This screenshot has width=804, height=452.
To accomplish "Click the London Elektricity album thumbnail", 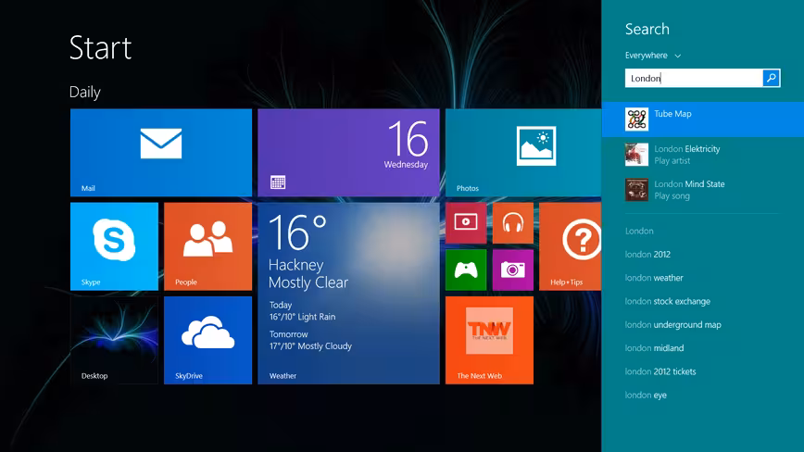I will (637, 155).
